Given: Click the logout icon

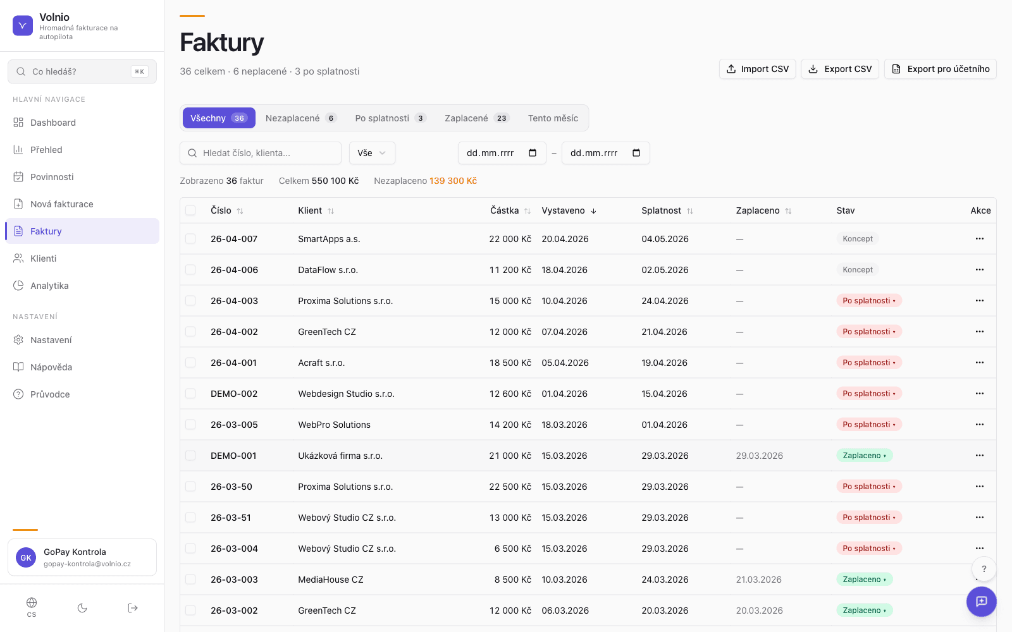Looking at the screenshot, I should (133, 608).
